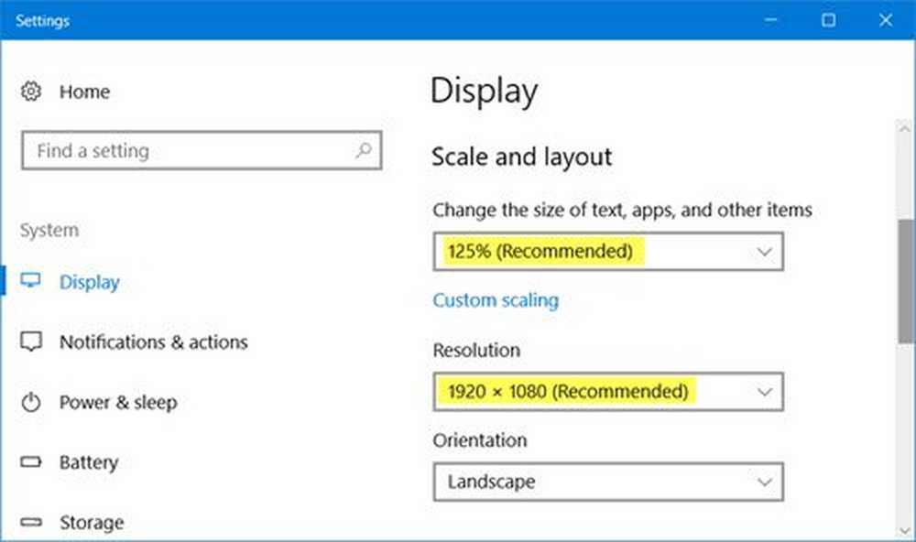The width and height of the screenshot is (916, 542).
Task: Click the vertical scrollbar thumb
Action: tap(906, 279)
